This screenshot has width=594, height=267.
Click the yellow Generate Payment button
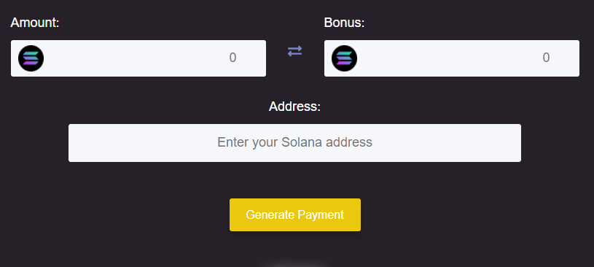[x=295, y=214]
